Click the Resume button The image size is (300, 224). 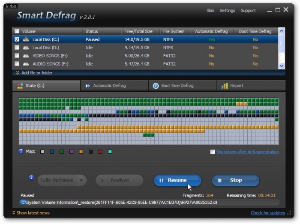[x=177, y=180]
